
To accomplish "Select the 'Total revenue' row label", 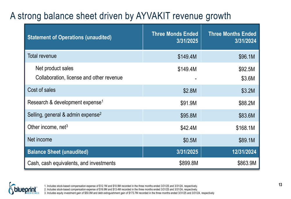I will tap(42, 56).
